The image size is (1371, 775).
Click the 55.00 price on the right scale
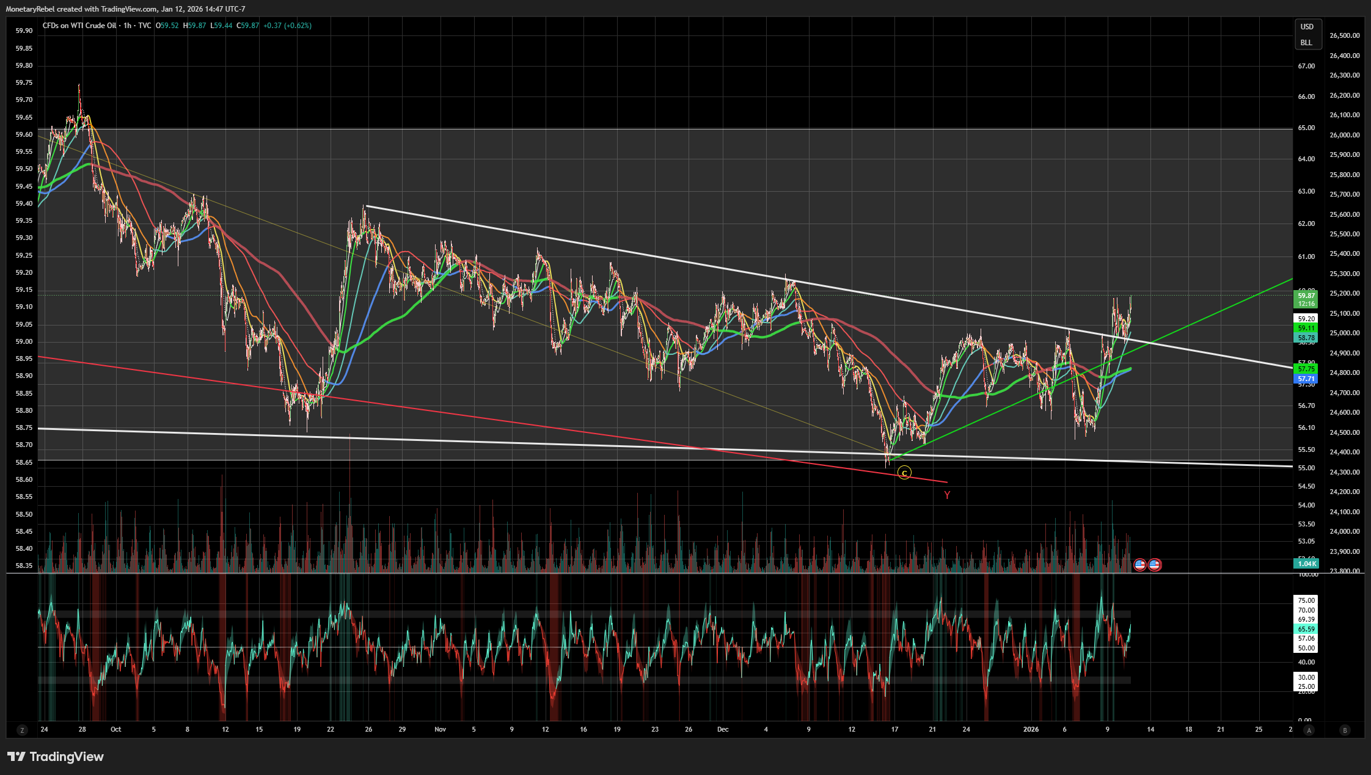1306,468
